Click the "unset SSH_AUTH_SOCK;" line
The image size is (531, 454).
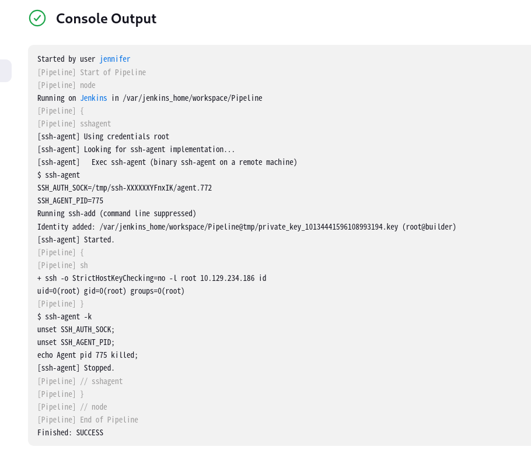coord(76,330)
